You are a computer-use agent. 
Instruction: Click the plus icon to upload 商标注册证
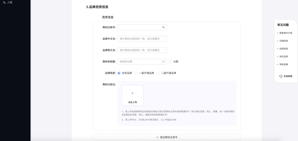point(132,93)
